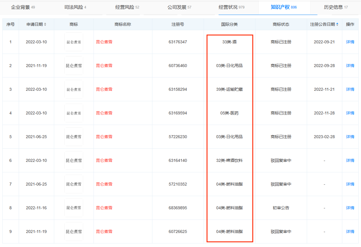Viewport: 361px width, 247px height.
Task: Click trademark thumbnail for 63164140
Action: pyautogui.click(x=74, y=161)
